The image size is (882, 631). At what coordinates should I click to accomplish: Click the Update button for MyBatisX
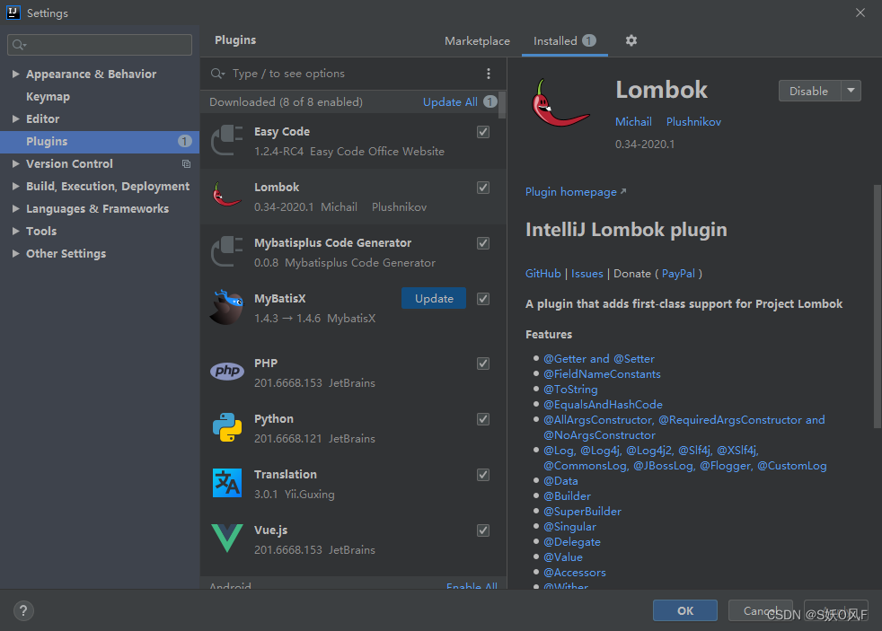(434, 298)
